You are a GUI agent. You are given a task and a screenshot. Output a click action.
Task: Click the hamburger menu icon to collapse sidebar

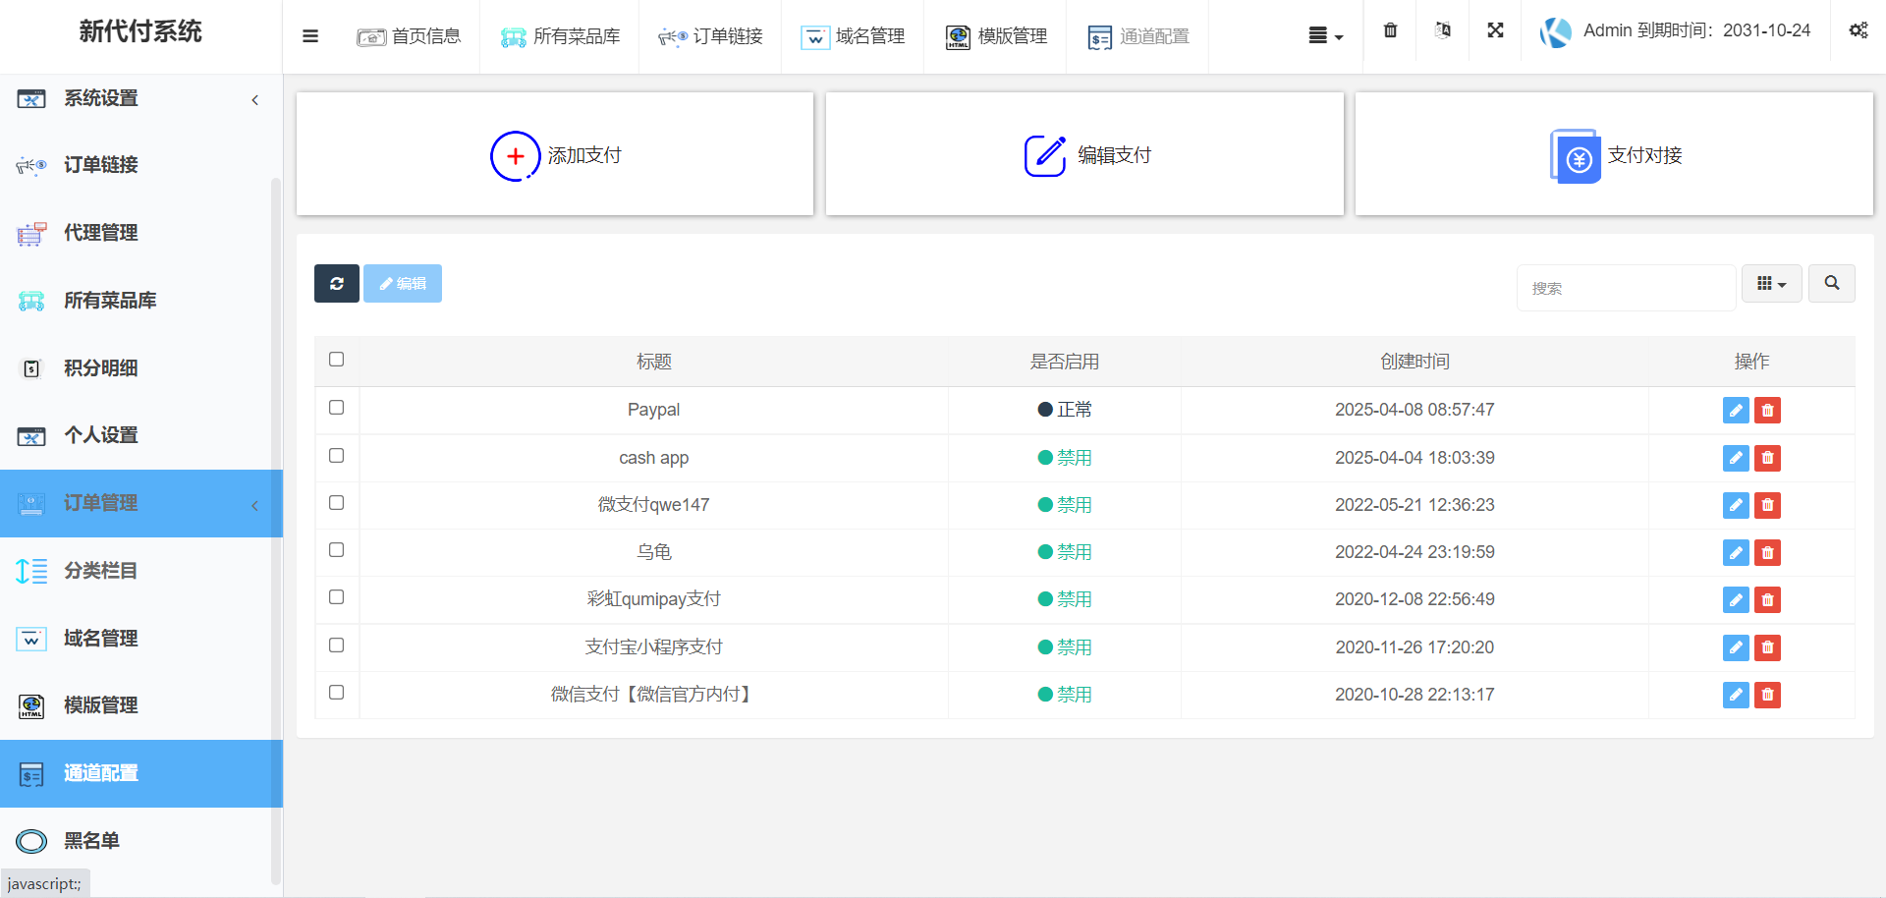(x=310, y=36)
